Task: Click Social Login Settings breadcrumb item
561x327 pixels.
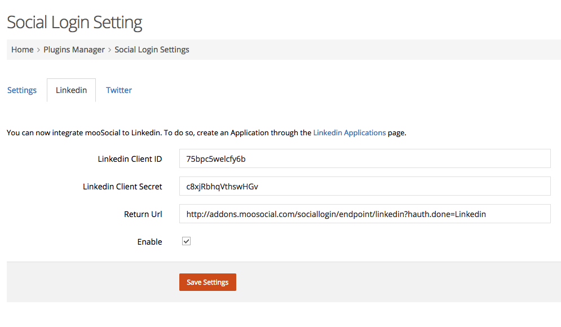Action: (152, 50)
